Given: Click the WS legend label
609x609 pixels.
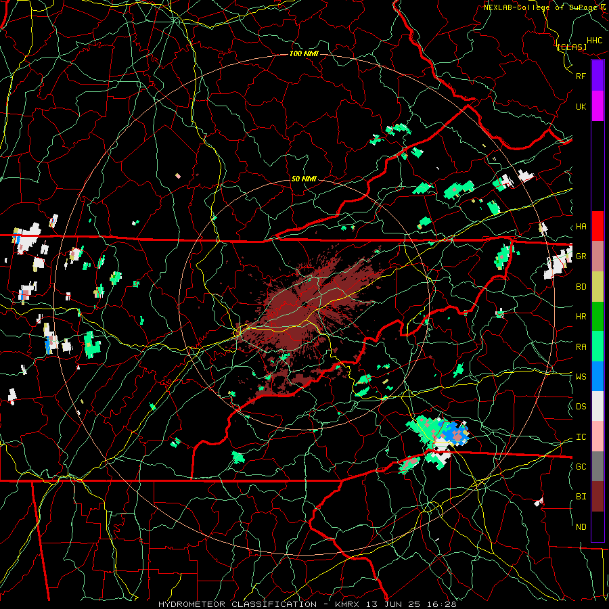Looking at the screenshot, I should pyautogui.click(x=581, y=377).
